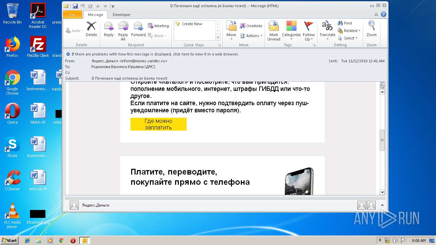Screen dimensions: 436x245
Task: Expand the Quick Steps gallery
Action: point(218,37)
